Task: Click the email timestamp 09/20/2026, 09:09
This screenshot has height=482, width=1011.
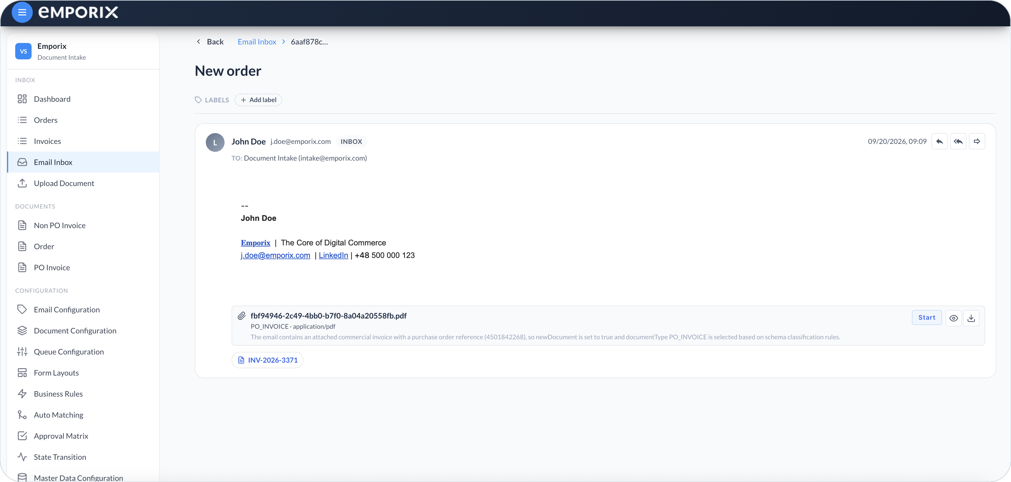Action: point(897,141)
